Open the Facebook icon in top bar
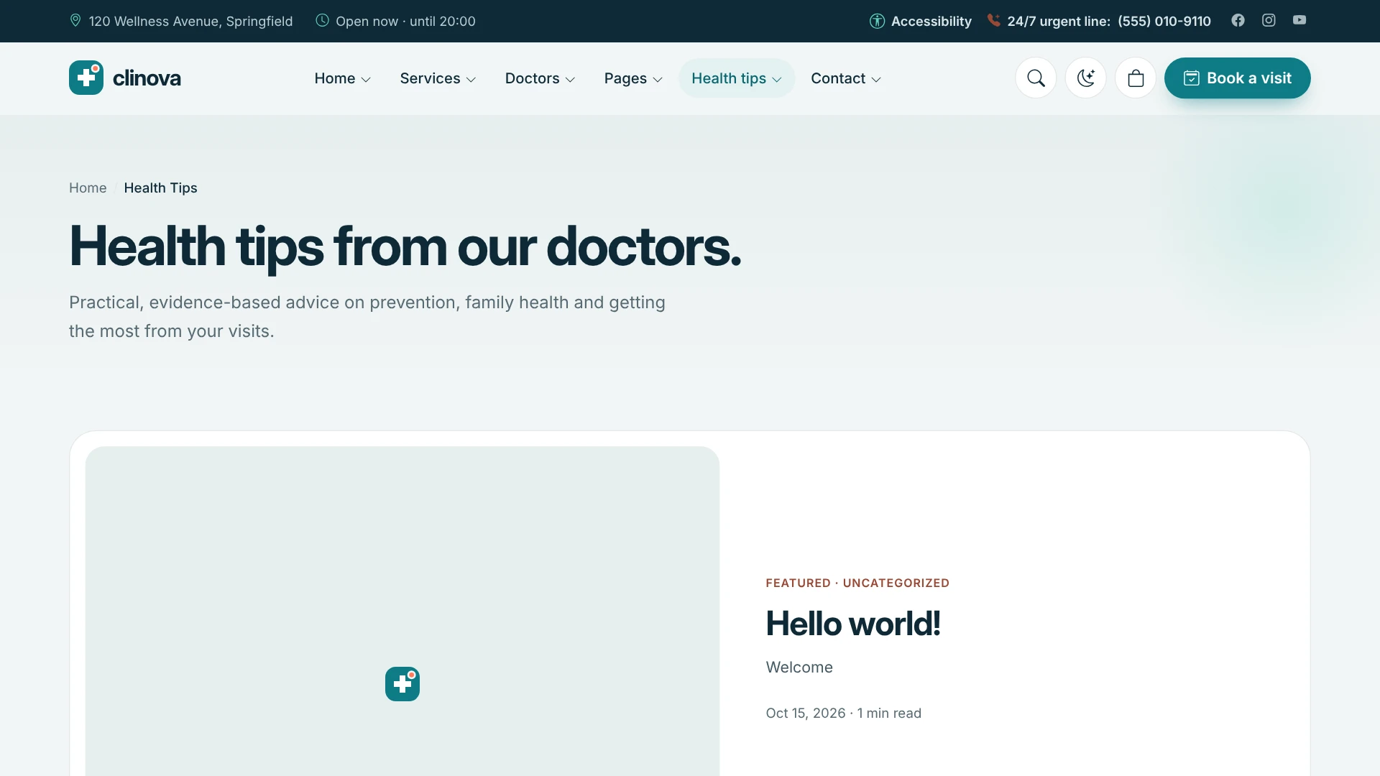1380x776 pixels. coord(1238,20)
